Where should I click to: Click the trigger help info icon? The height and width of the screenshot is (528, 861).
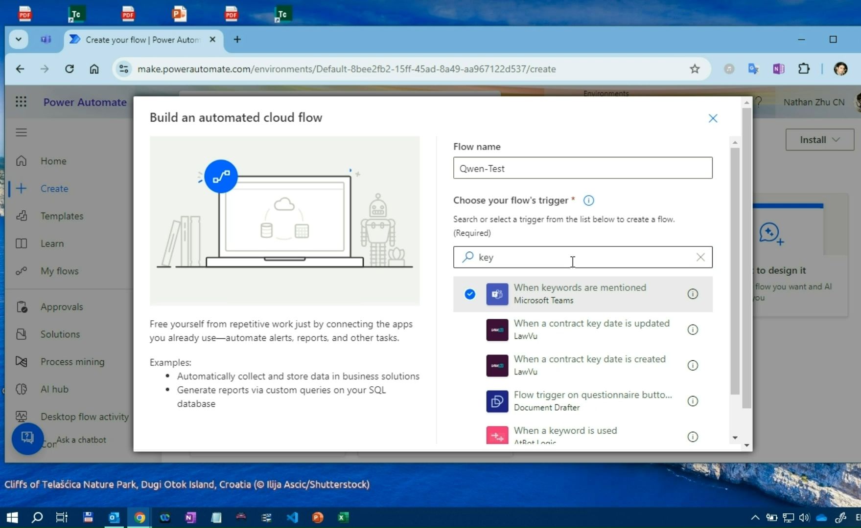[x=588, y=200]
